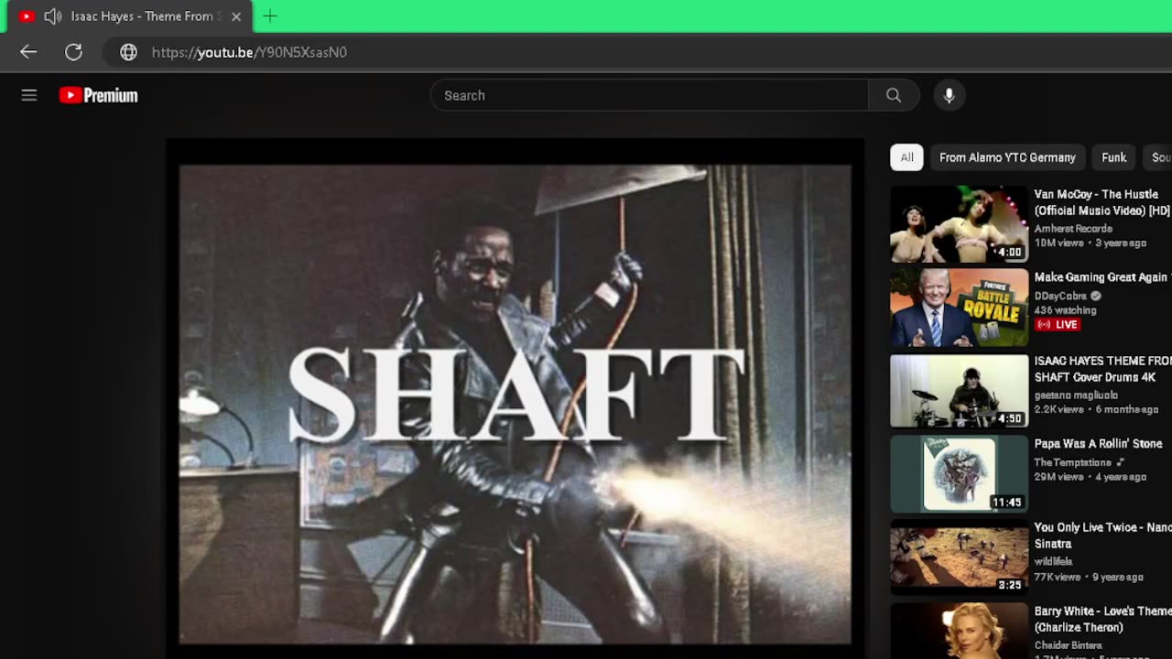Open the gaetano magliuolo channel name
The height and width of the screenshot is (659, 1172).
(1076, 395)
